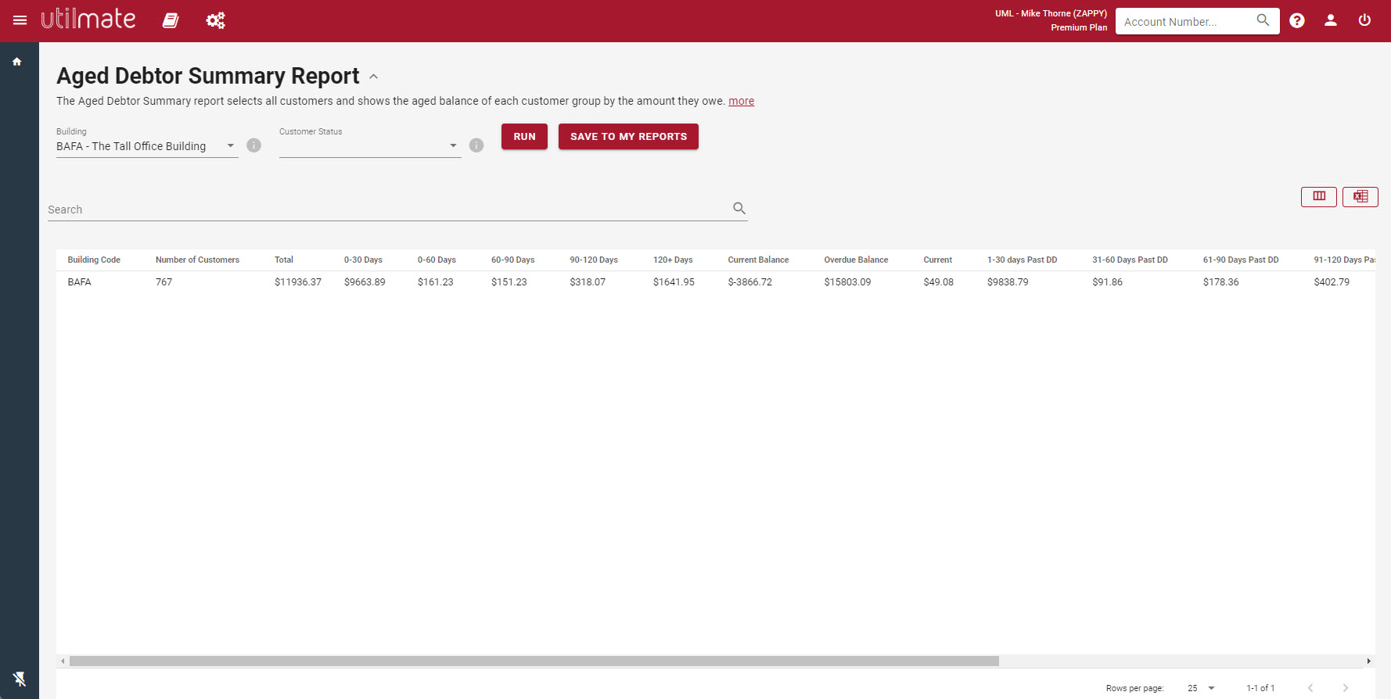Image resolution: width=1391 pixels, height=699 pixels.
Task: Sort by 0-30 Days column header
Action: 363,260
